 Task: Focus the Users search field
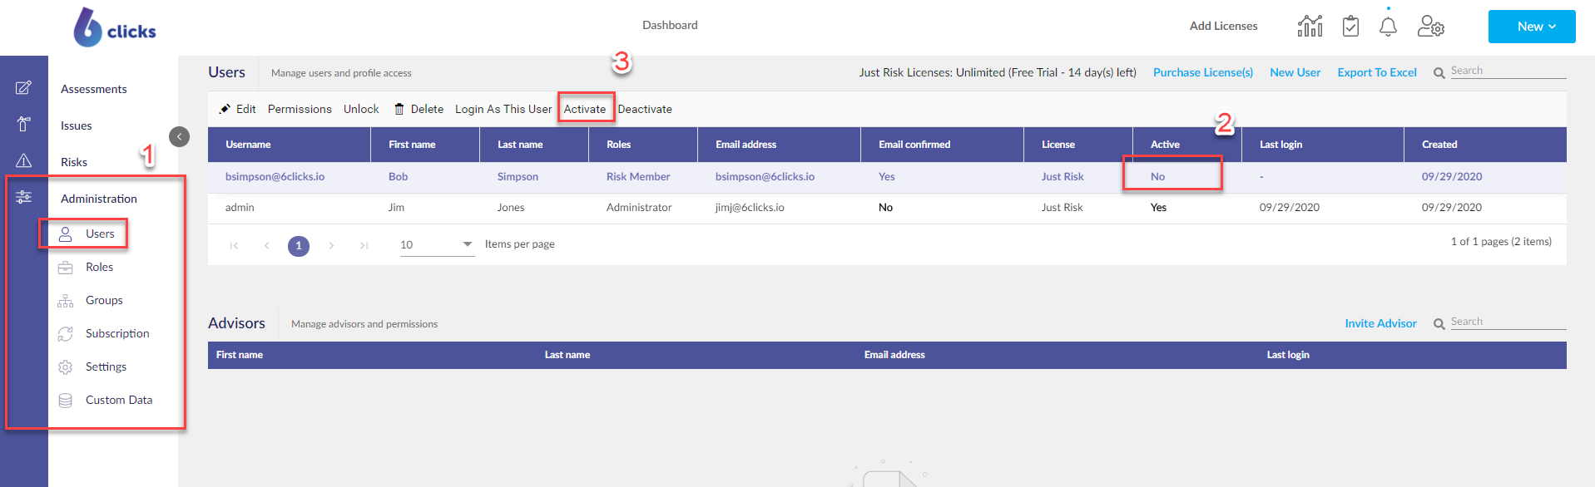pyautogui.click(x=1508, y=71)
